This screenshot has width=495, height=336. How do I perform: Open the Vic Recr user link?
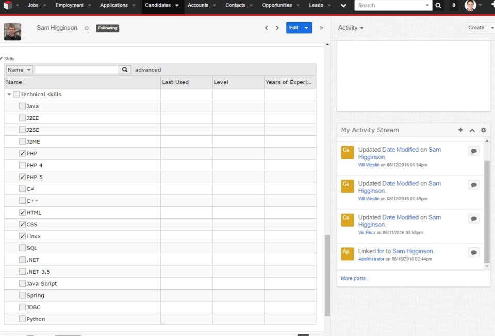(x=367, y=233)
